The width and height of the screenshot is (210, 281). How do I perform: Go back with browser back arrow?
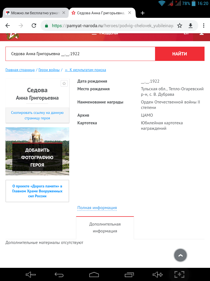pyautogui.click(x=8, y=26)
